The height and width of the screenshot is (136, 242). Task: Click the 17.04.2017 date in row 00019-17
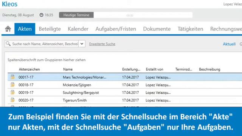click(130, 93)
